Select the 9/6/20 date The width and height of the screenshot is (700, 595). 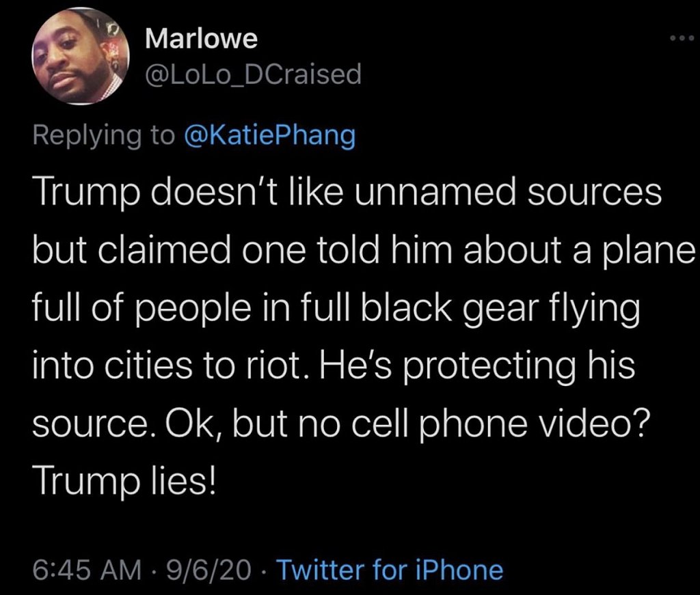tap(208, 571)
